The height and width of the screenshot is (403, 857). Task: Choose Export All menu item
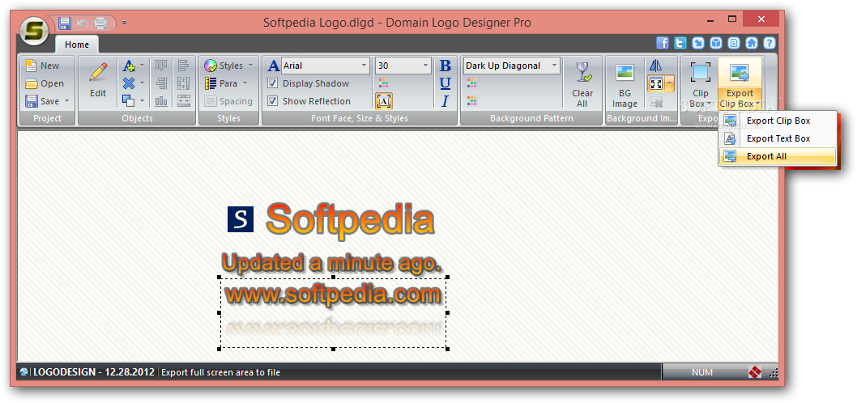[777, 156]
